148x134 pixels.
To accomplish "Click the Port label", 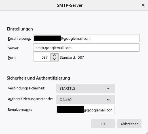I will pos(12,58).
